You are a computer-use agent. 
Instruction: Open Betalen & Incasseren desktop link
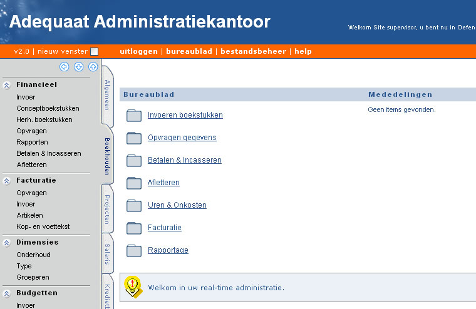point(185,160)
